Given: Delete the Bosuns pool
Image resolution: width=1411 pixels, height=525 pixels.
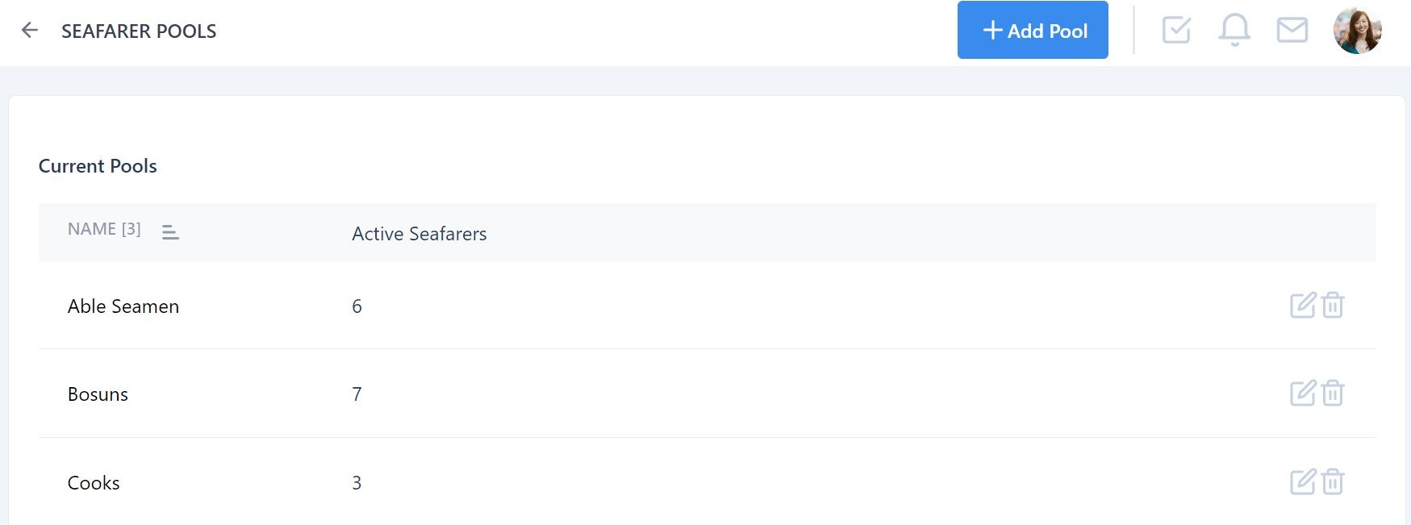Looking at the screenshot, I should [1333, 394].
